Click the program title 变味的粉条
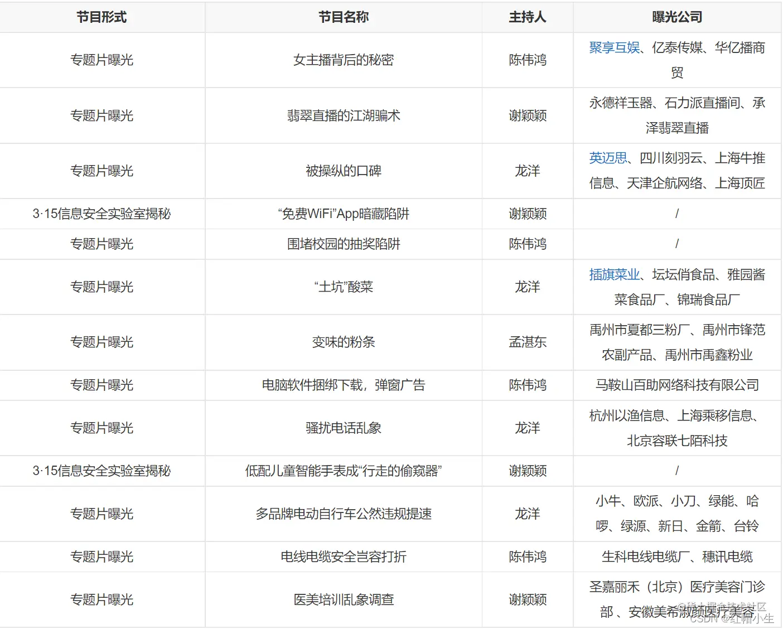 point(344,342)
